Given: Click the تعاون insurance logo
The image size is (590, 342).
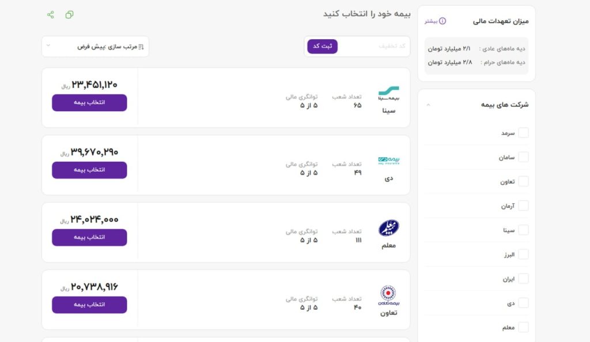Looking at the screenshot, I should point(389,295).
